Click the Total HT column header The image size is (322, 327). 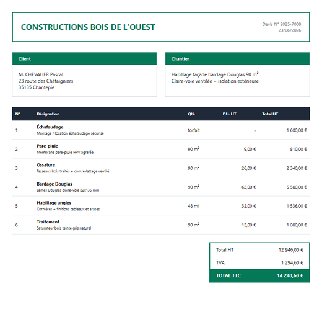(x=270, y=114)
